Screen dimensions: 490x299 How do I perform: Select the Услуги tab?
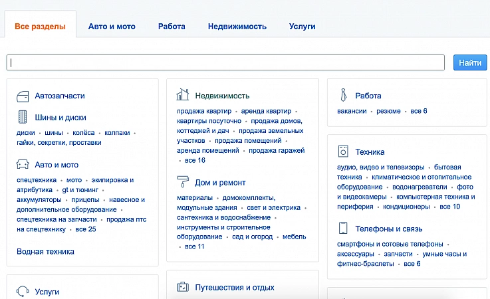[302, 27]
